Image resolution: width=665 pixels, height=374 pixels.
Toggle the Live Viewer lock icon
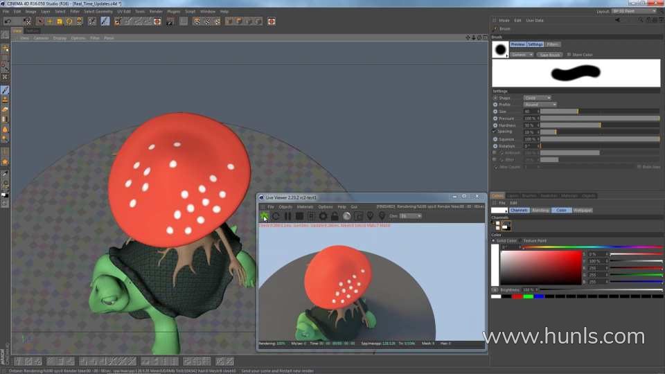tap(335, 216)
